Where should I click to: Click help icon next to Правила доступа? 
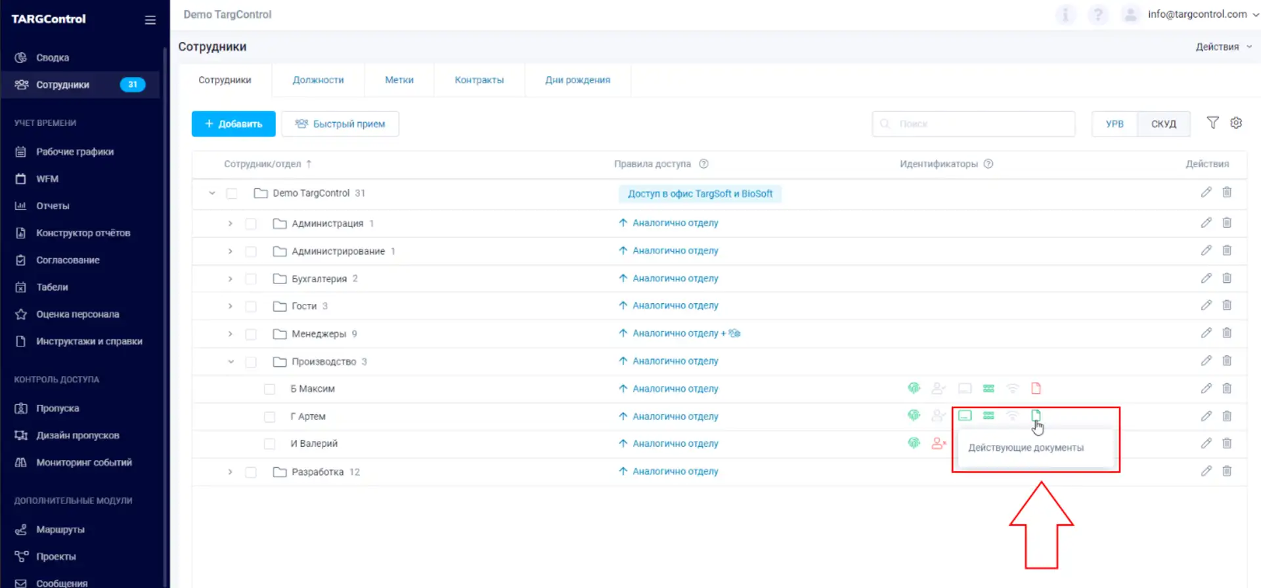click(x=703, y=164)
